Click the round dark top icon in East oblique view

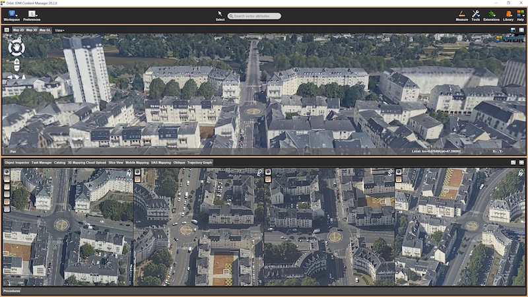tap(137, 172)
